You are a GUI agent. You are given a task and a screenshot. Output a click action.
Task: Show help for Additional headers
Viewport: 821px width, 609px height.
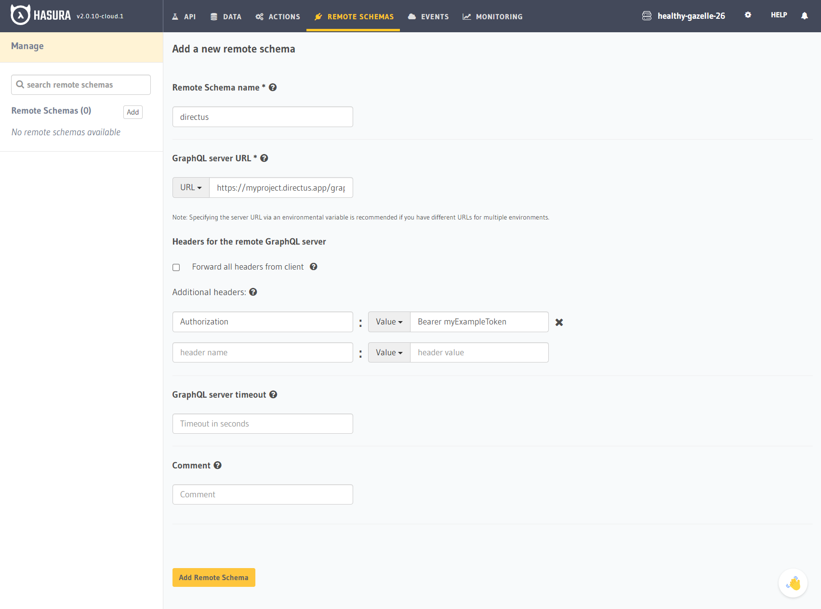point(253,292)
